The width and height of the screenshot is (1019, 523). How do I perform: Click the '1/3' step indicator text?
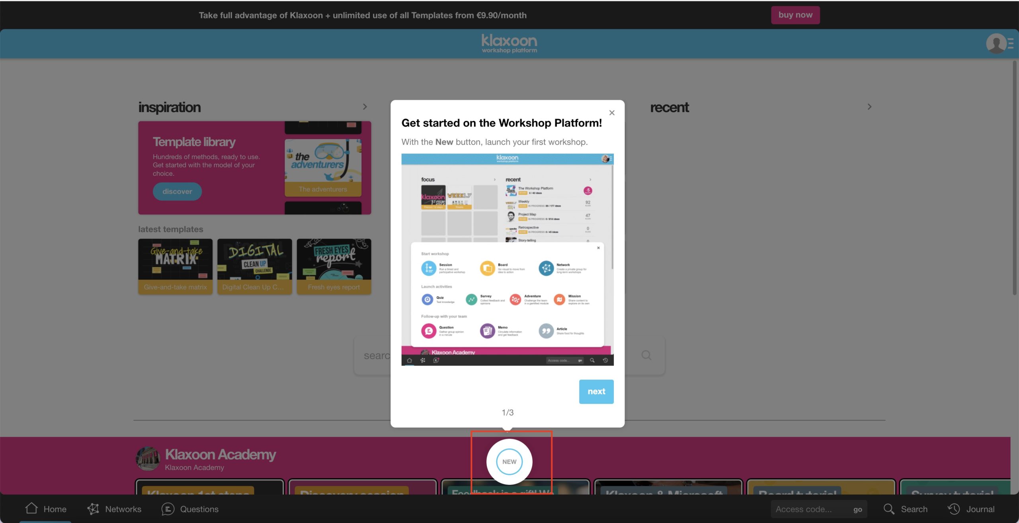tap(507, 412)
